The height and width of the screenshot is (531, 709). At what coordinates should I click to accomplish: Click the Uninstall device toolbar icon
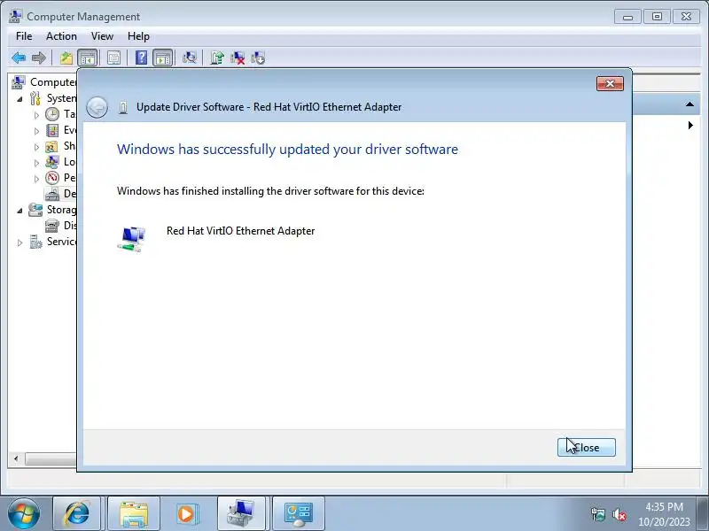(238, 58)
